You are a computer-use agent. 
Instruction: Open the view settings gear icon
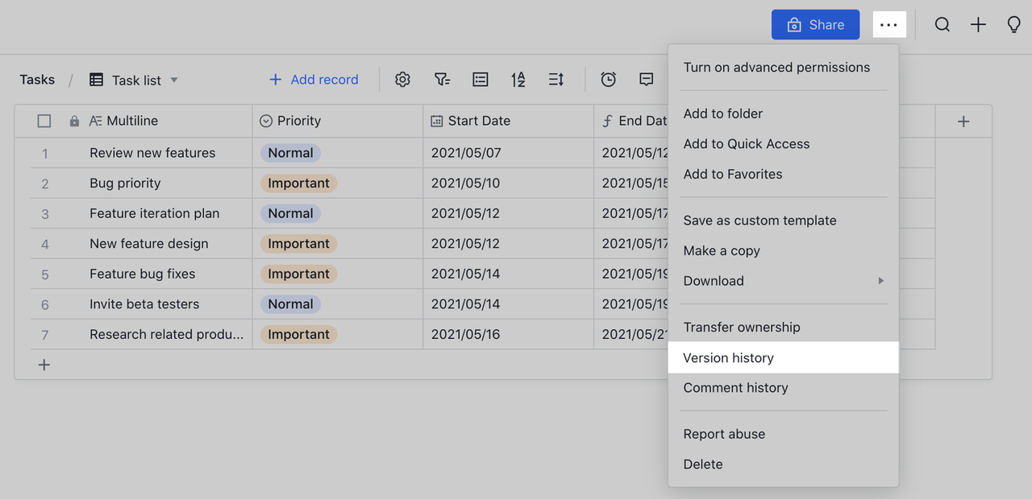(402, 80)
